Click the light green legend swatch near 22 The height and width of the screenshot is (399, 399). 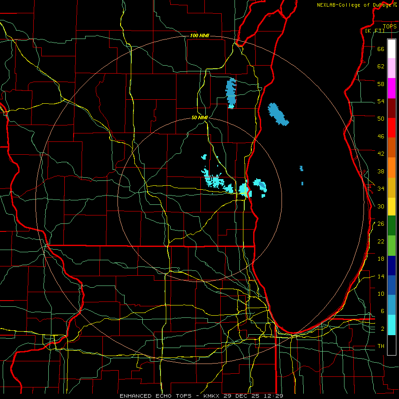pyautogui.click(x=391, y=246)
